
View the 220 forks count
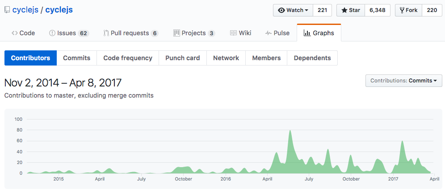[x=432, y=10]
